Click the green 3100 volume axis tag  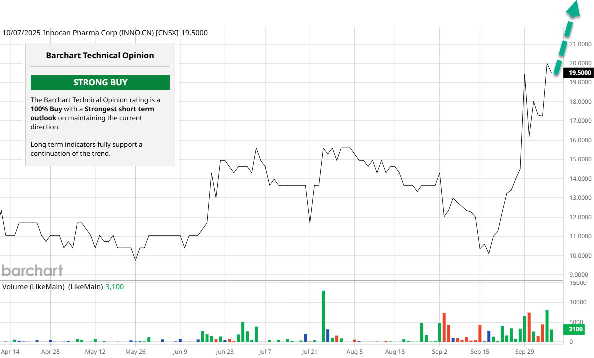576,329
